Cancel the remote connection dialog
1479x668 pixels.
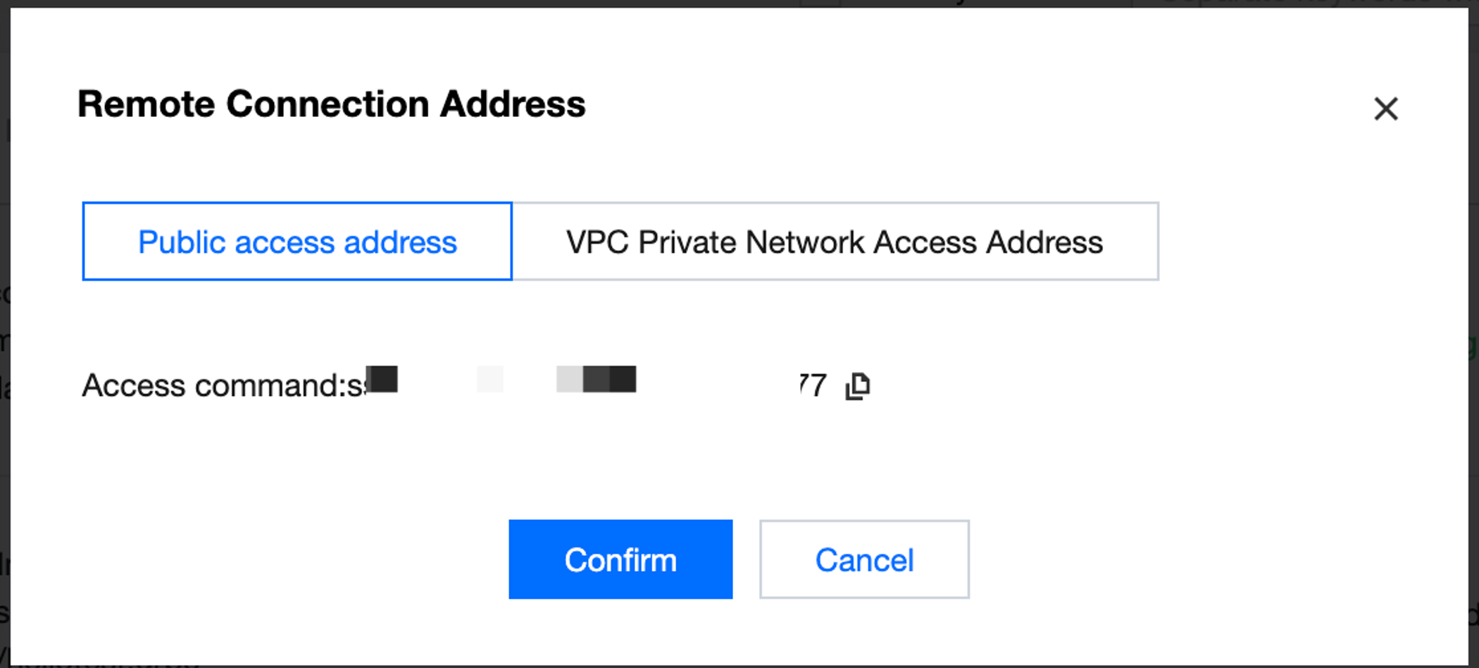(863, 559)
